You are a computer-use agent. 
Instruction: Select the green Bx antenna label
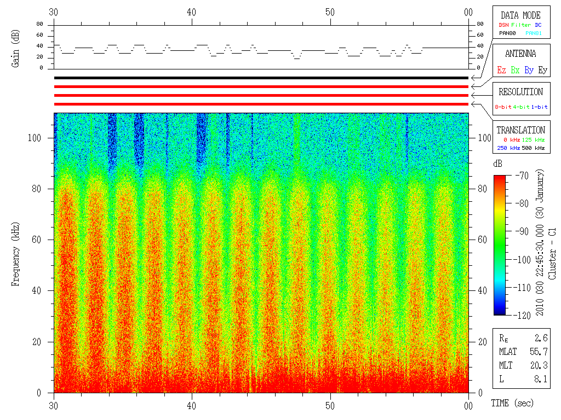tap(515, 70)
